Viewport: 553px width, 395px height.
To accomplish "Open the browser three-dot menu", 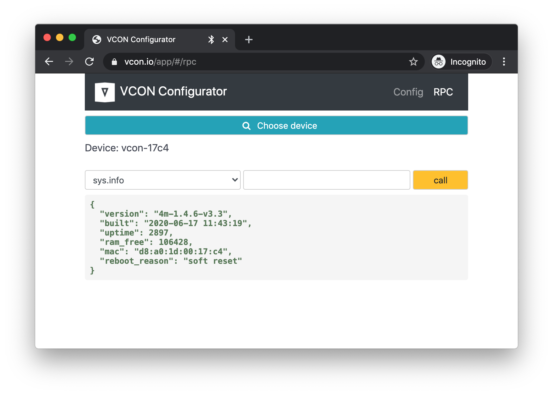I will (504, 62).
